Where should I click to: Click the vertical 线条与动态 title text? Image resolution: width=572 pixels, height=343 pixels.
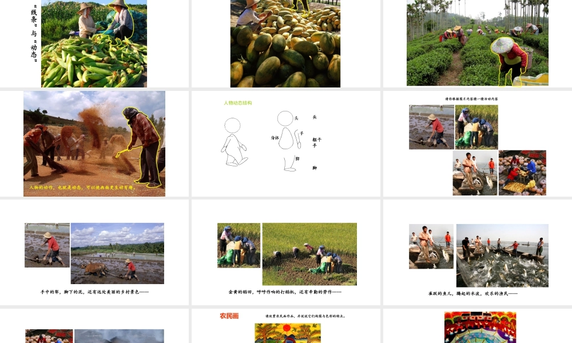click(34, 33)
